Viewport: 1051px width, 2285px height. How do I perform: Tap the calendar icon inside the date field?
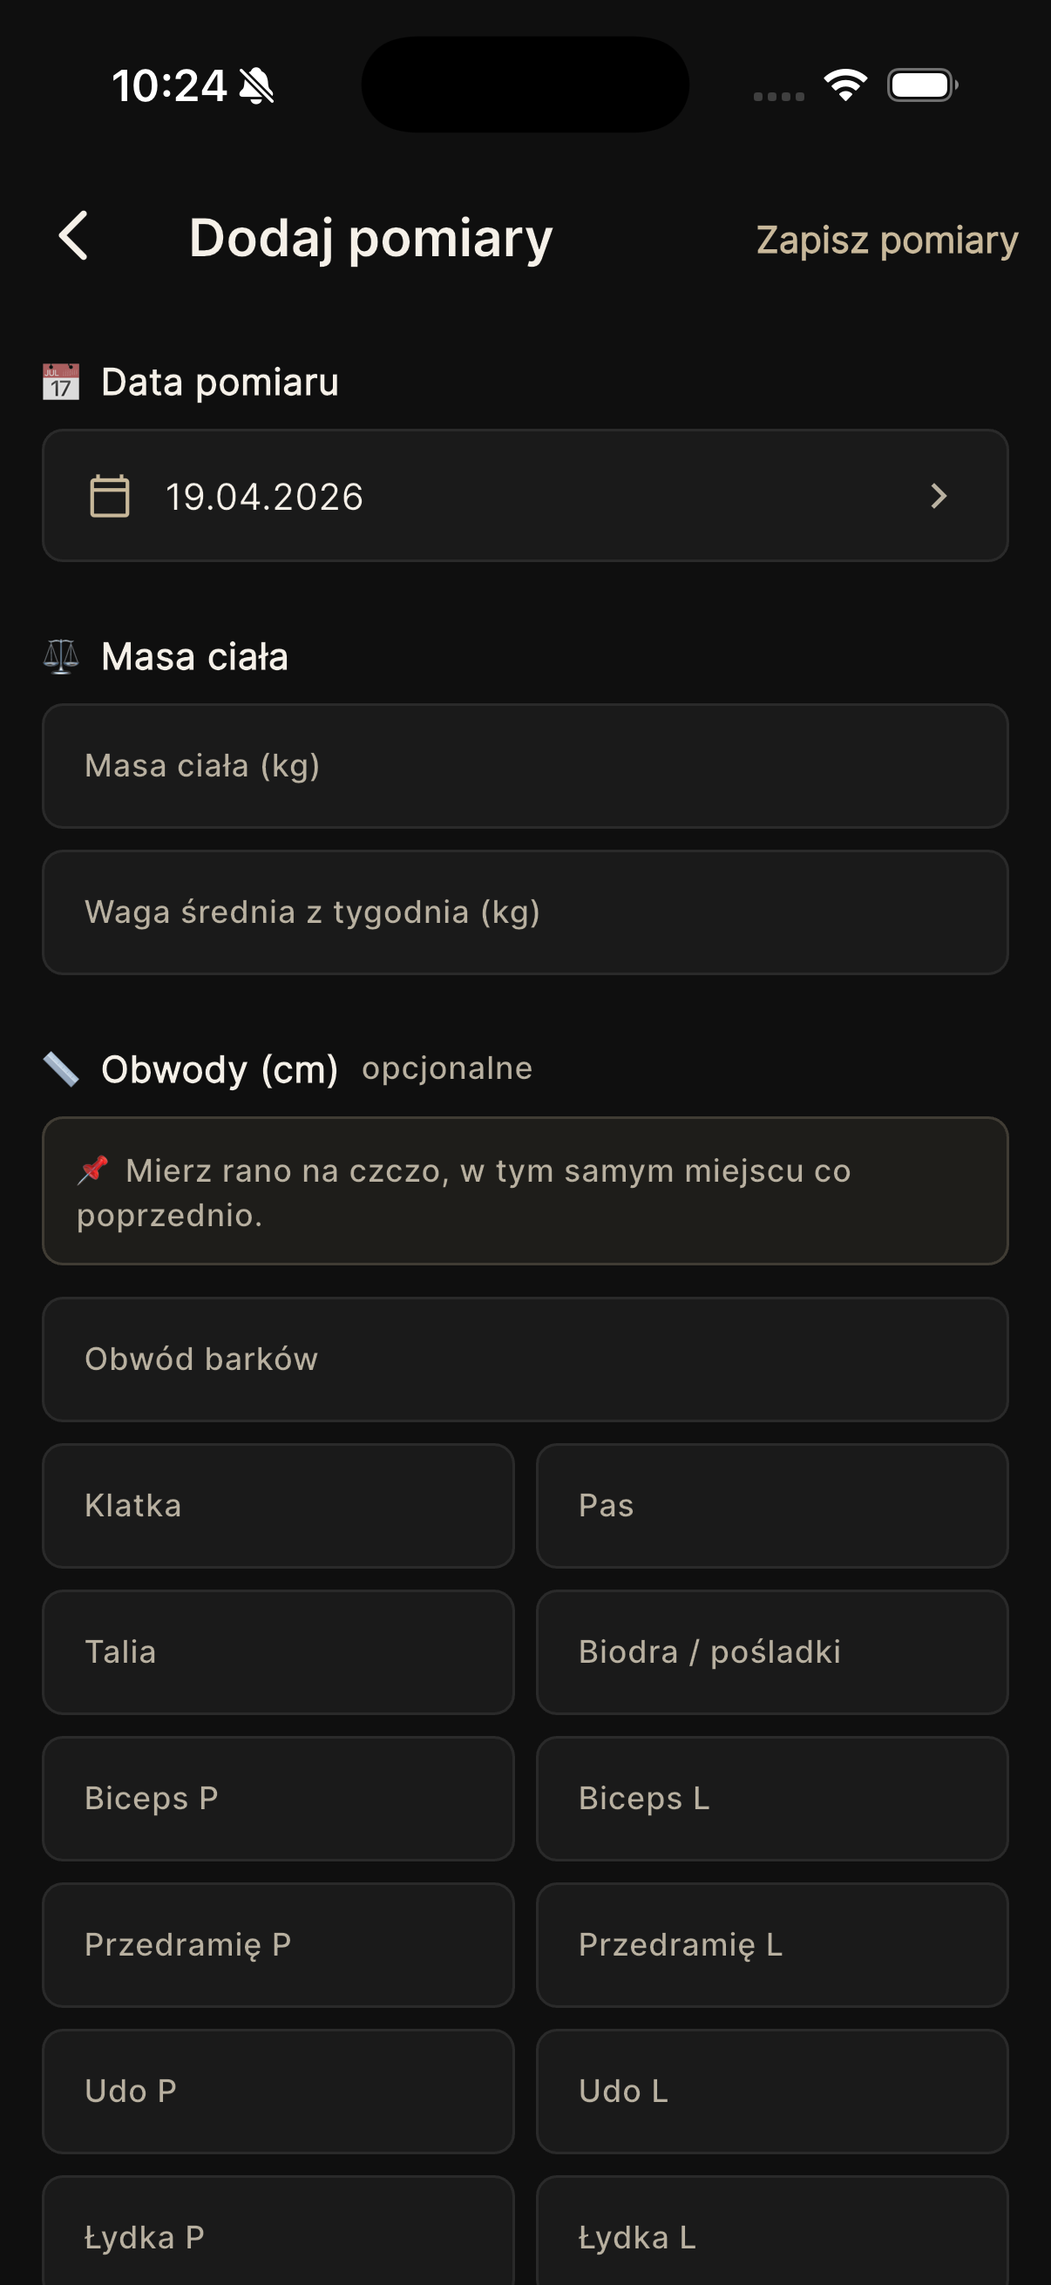point(108,496)
